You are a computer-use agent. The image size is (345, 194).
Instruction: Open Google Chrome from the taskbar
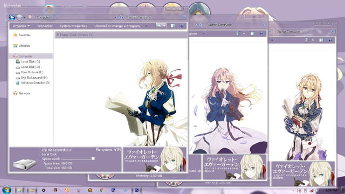click(x=102, y=190)
